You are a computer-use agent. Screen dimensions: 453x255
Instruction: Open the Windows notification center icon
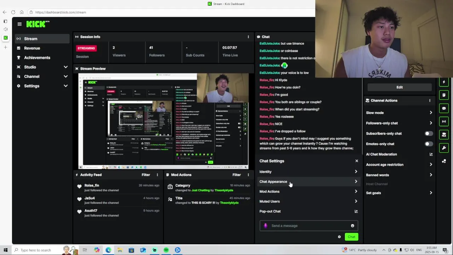445,250
